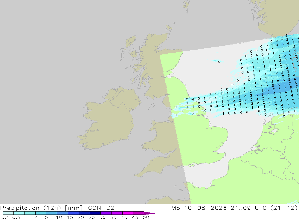Click the '25' legend scale label
The height and width of the screenshot is (219, 299).
pos(91,217)
